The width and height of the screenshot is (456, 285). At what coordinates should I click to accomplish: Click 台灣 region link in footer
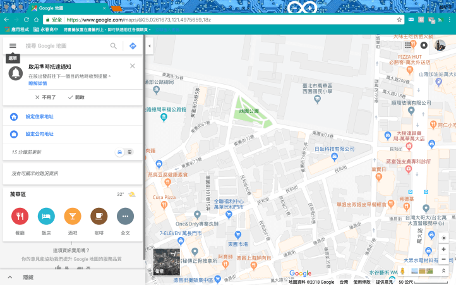point(344,282)
